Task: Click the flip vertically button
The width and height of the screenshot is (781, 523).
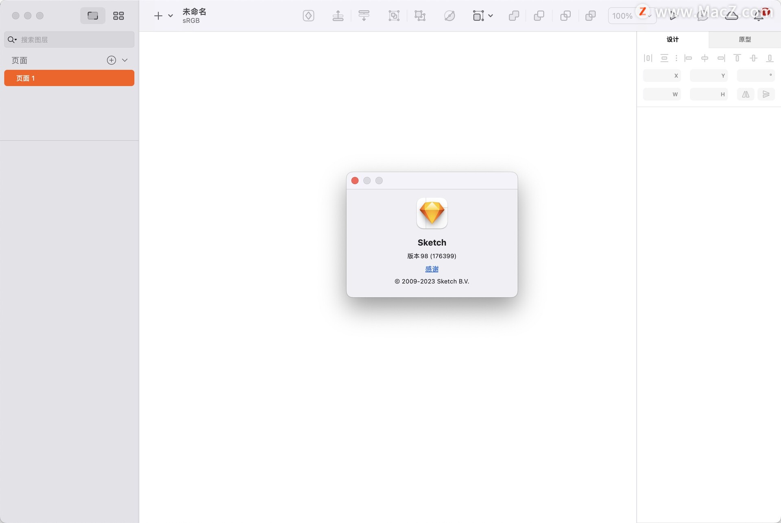Action: (x=766, y=94)
